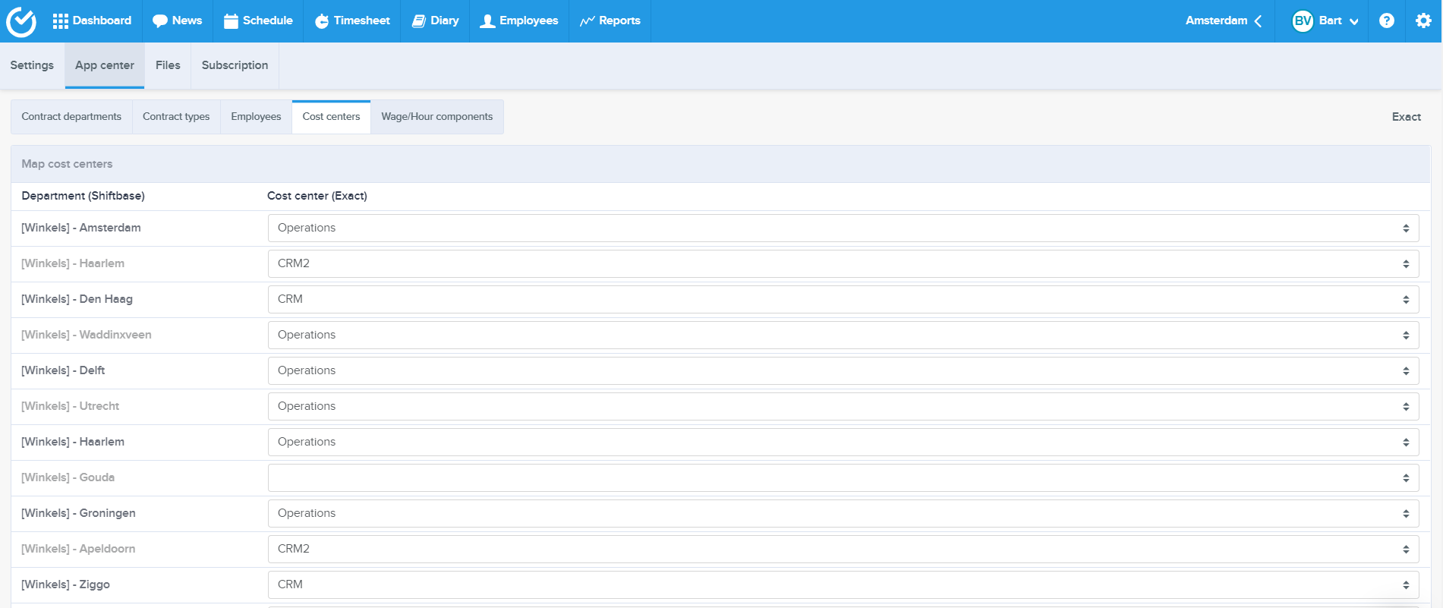Choose a cost center for empty Gouda dropdown
The width and height of the screenshot is (1443, 608).
click(843, 478)
